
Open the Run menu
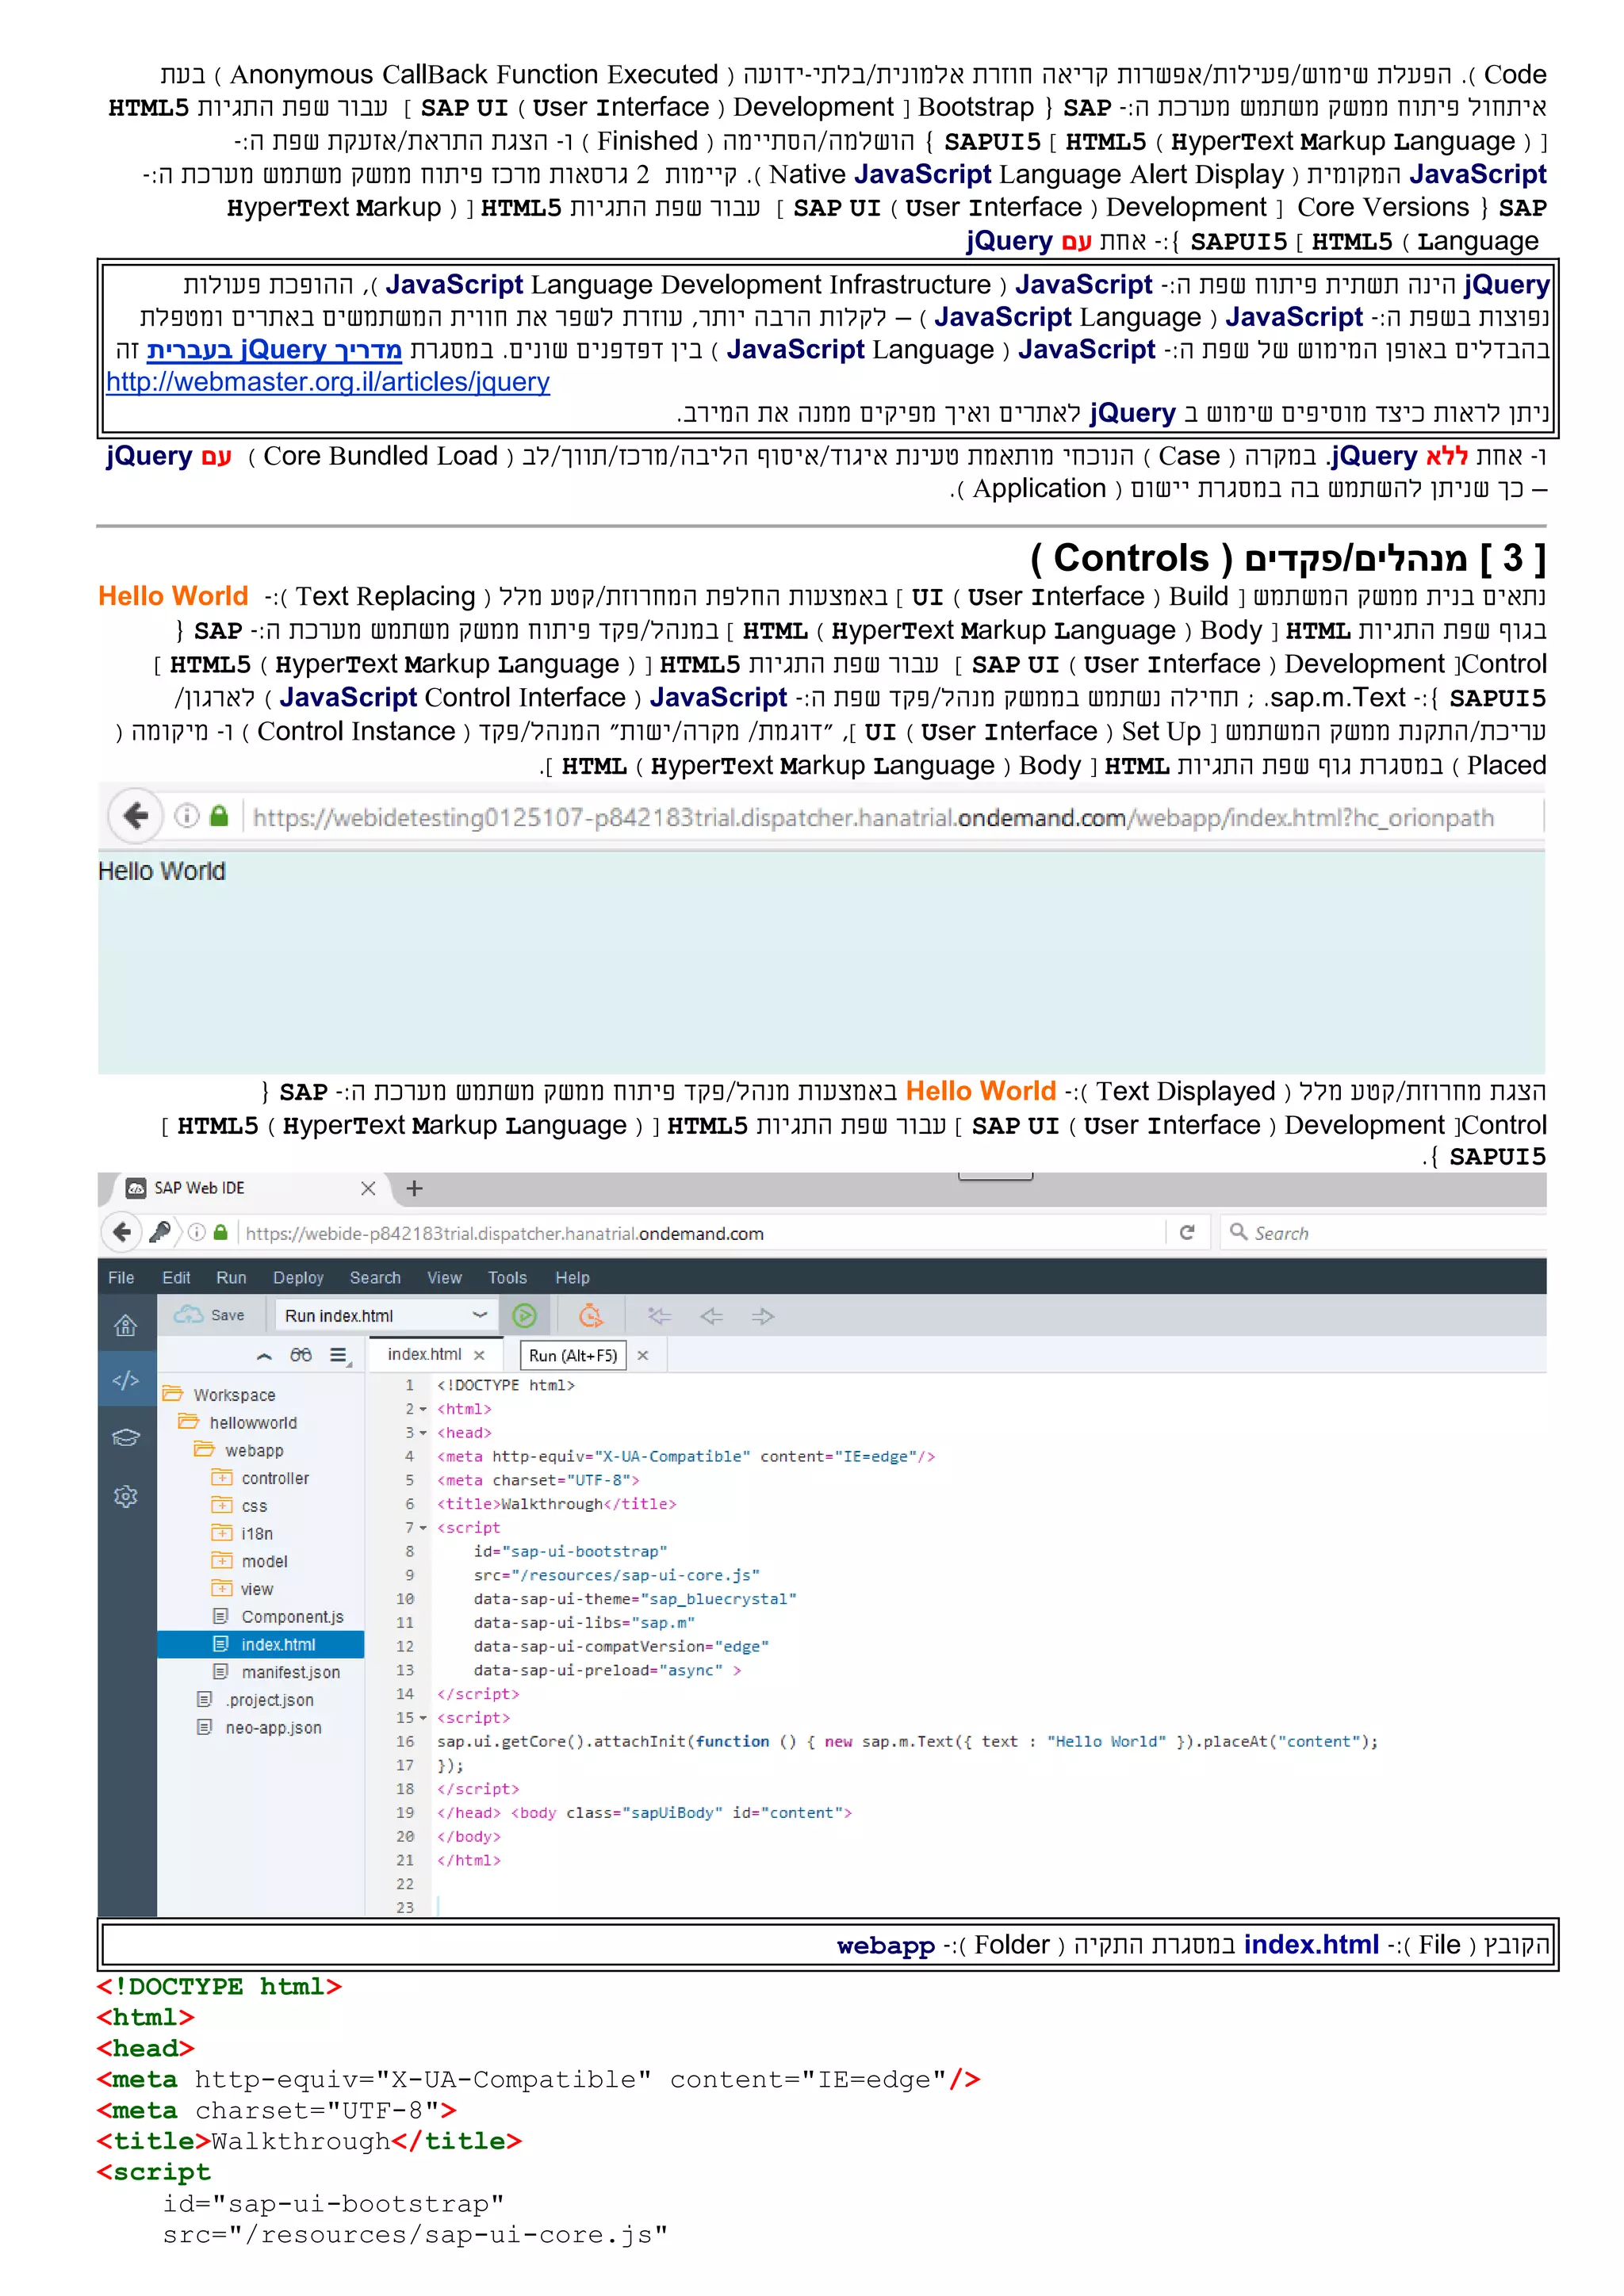(231, 1278)
